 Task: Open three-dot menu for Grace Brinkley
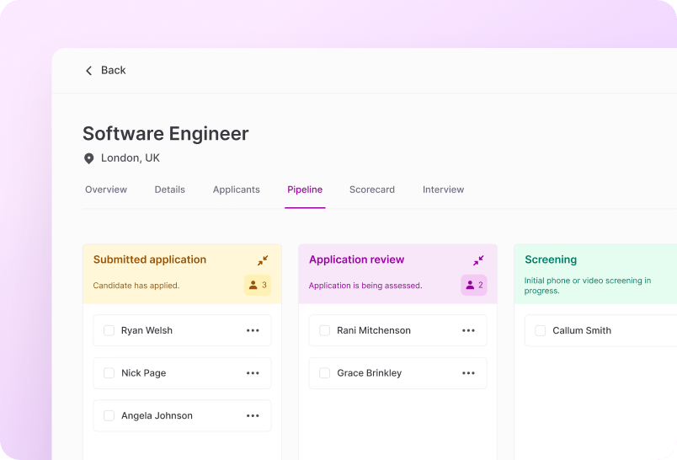click(x=468, y=373)
